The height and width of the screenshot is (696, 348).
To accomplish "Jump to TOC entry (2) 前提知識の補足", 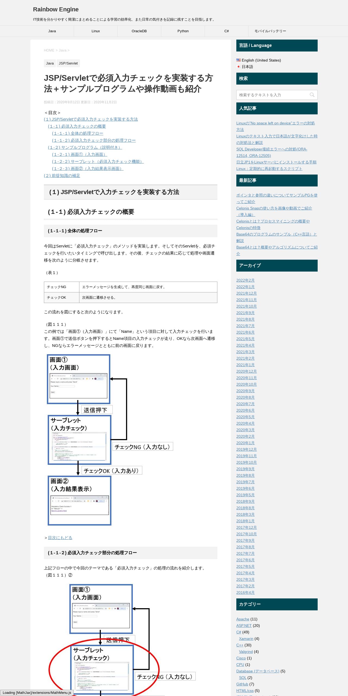I will pos(62,176).
